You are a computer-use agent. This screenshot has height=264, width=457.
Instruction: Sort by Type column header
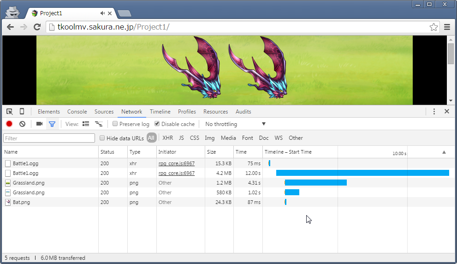tap(142, 152)
